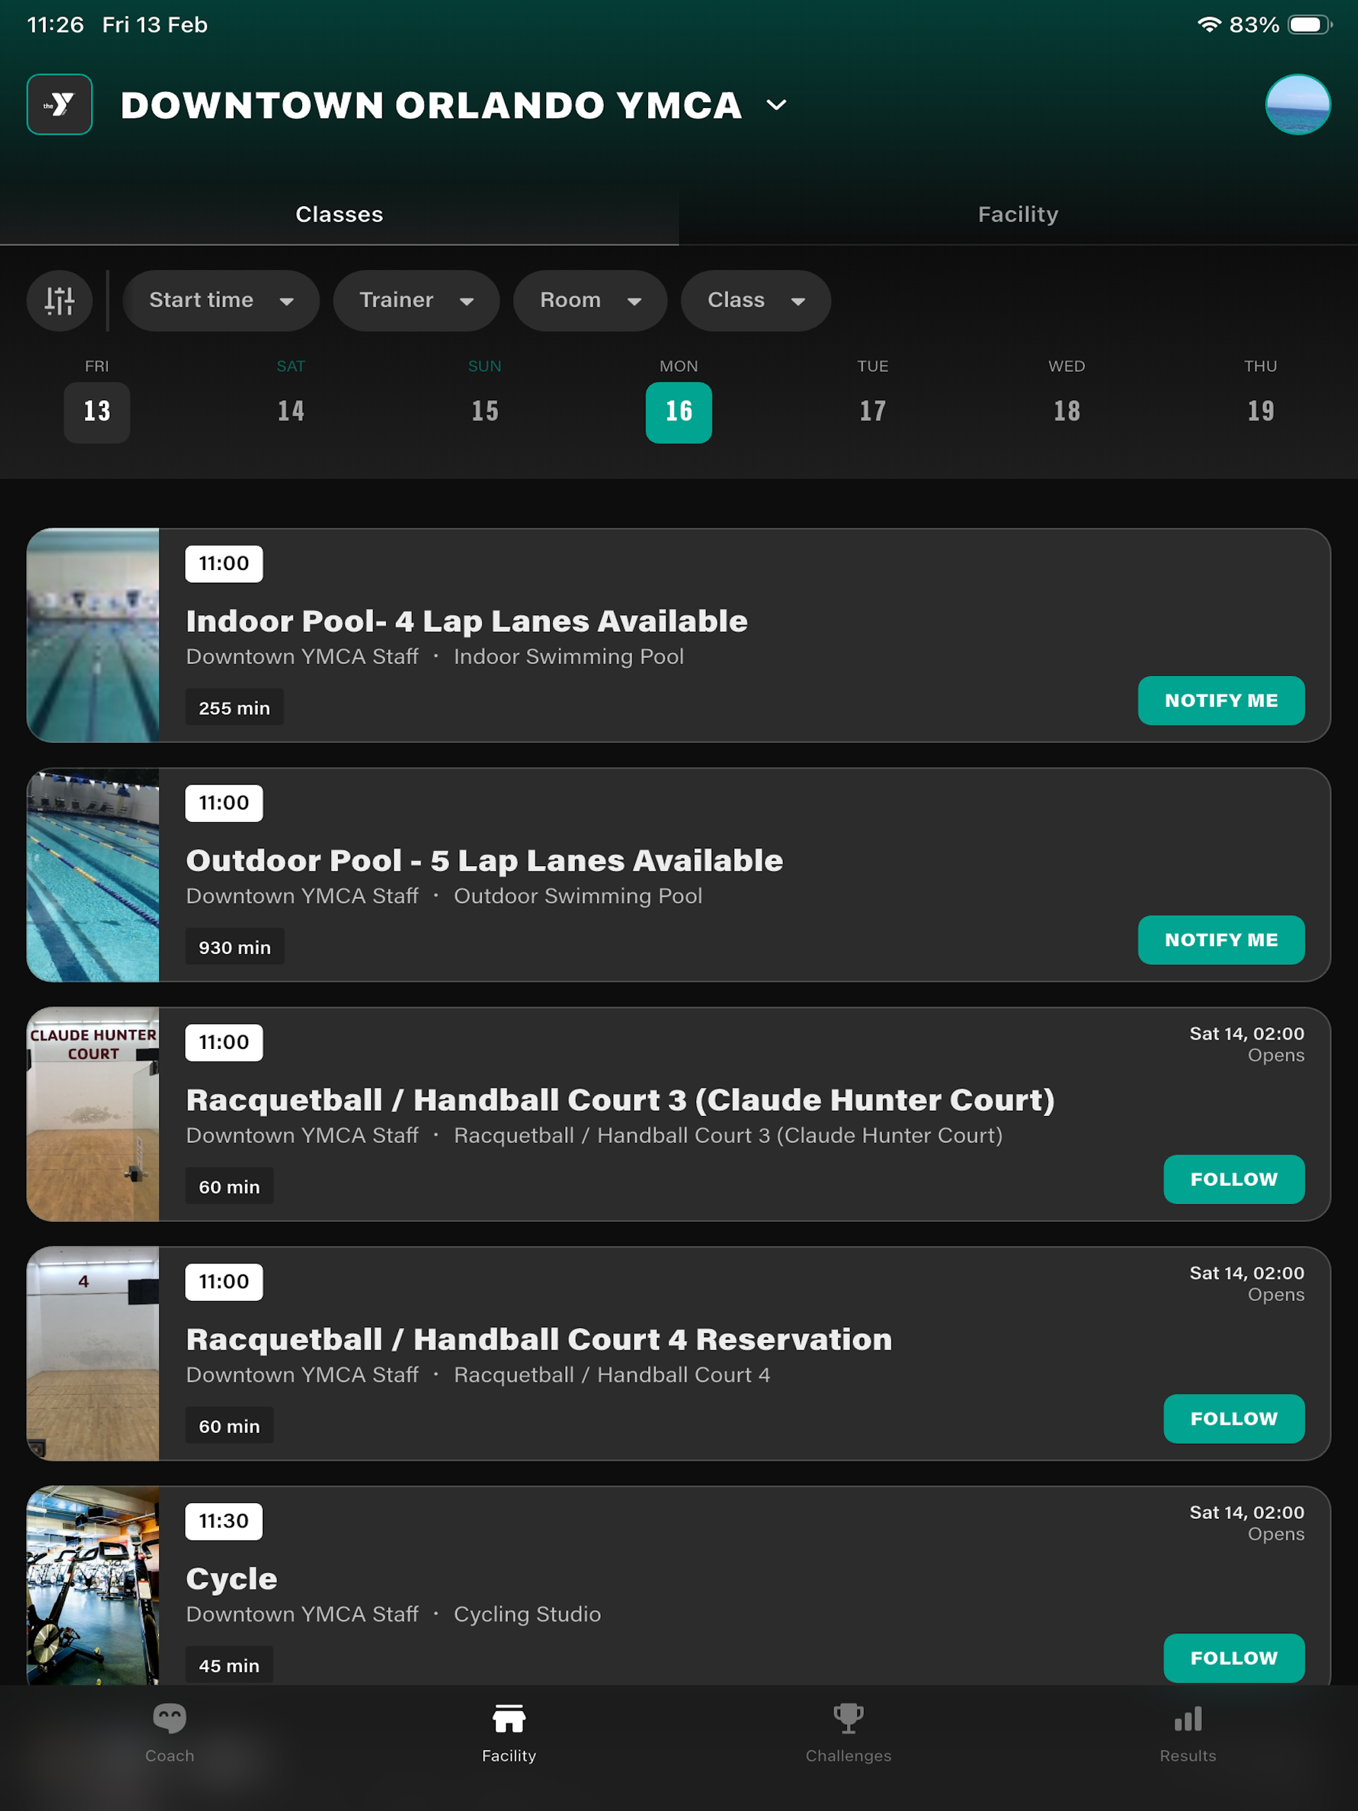1358x1811 pixels.
Task: Select Tuesday 17 in calendar
Action: click(872, 412)
